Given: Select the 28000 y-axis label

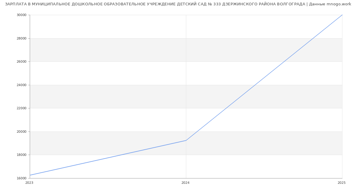Looking at the screenshot, I should point(22,38).
